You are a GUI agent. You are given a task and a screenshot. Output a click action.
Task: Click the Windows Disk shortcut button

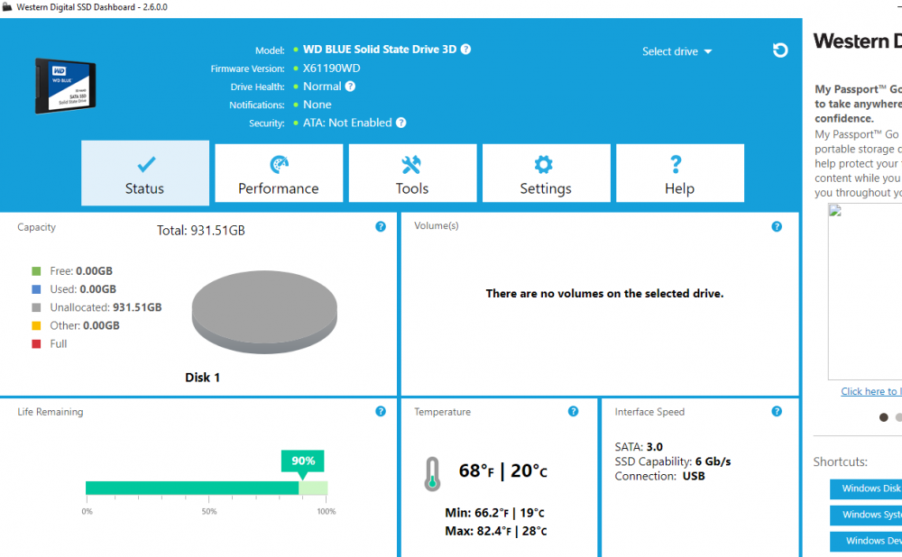866,489
